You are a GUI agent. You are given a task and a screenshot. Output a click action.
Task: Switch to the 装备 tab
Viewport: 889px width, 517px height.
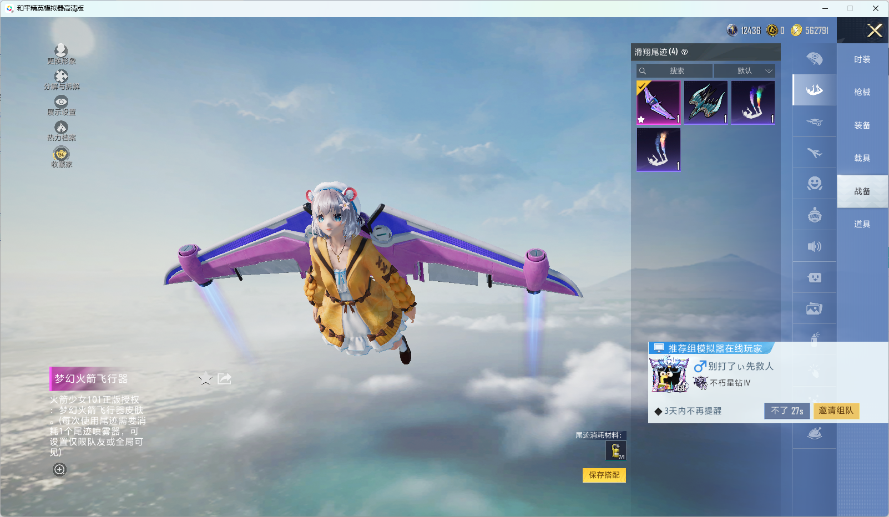[862, 125]
